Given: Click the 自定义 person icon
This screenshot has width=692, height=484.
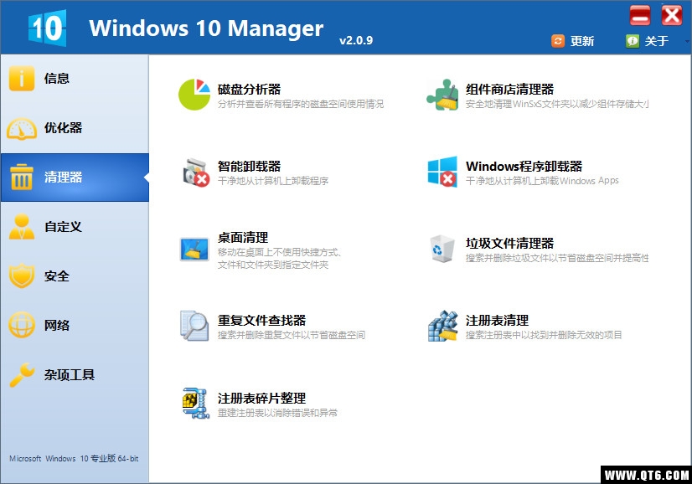Looking at the screenshot, I should tap(21, 227).
